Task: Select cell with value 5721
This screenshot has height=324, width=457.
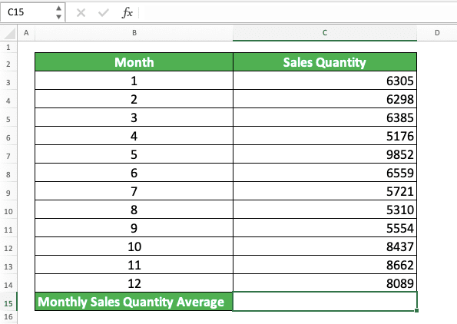Action: (x=325, y=191)
